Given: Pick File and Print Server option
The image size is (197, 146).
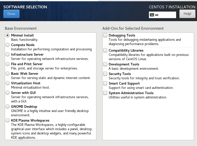Looking at the screenshot, I should tap(8, 64).
